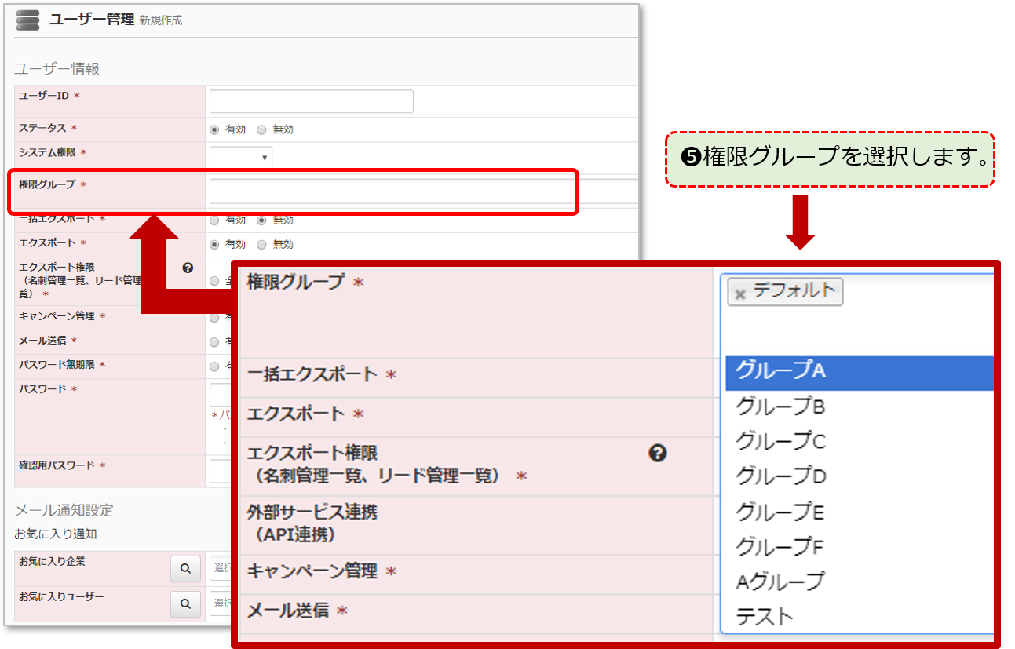The width and height of the screenshot is (1015, 649).
Task: Select 有効 radio for 一括エクスポート
Action: click(214, 221)
